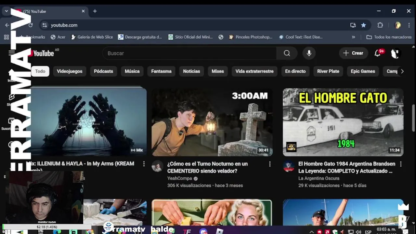Open options for the CEMENTERIO video
This screenshot has height=234, width=416.
[x=269, y=164]
